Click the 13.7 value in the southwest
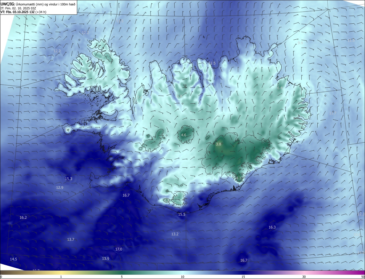This screenshot has width=365, height=279. click(71, 239)
